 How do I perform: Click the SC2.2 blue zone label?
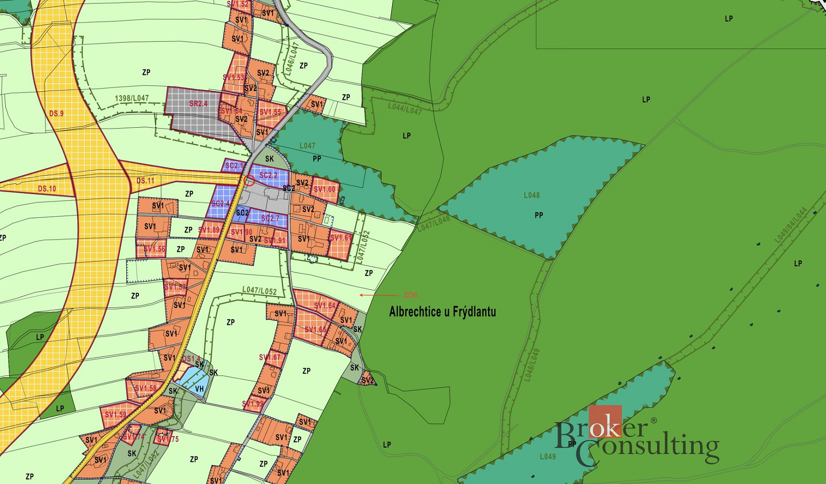269,175
